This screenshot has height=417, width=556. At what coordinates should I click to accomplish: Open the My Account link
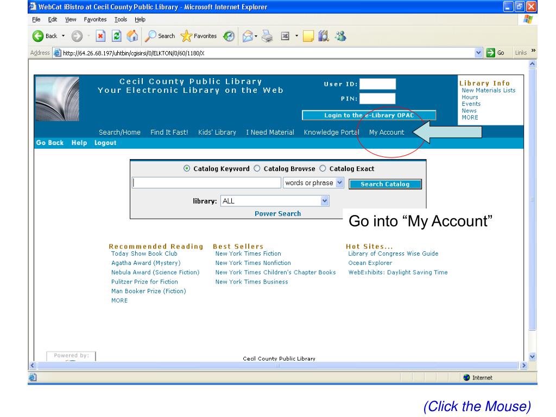click(387, 132)
